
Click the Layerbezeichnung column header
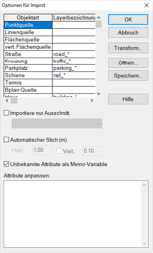coord(74,17)
